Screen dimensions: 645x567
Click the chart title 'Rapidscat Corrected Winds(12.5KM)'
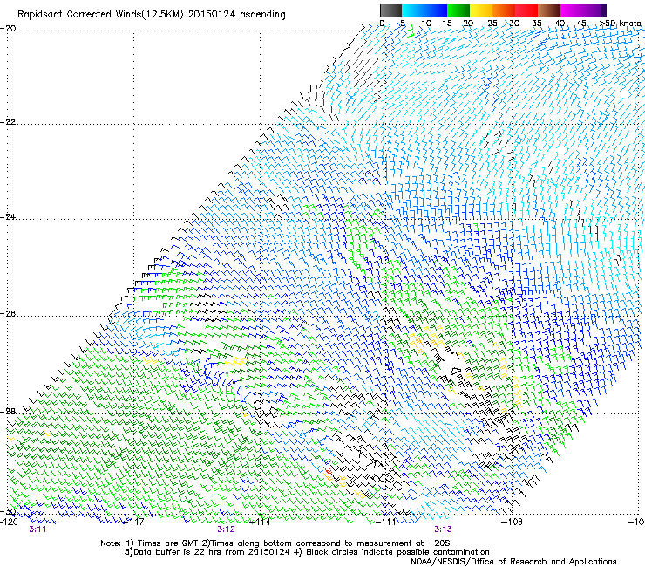pos(100,15)
